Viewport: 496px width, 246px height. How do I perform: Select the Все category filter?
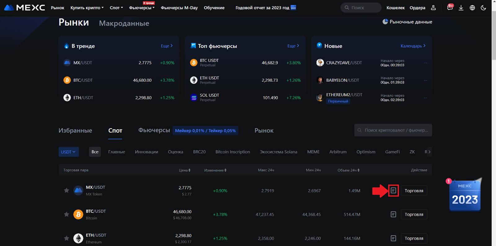click(x=95, y=152)
